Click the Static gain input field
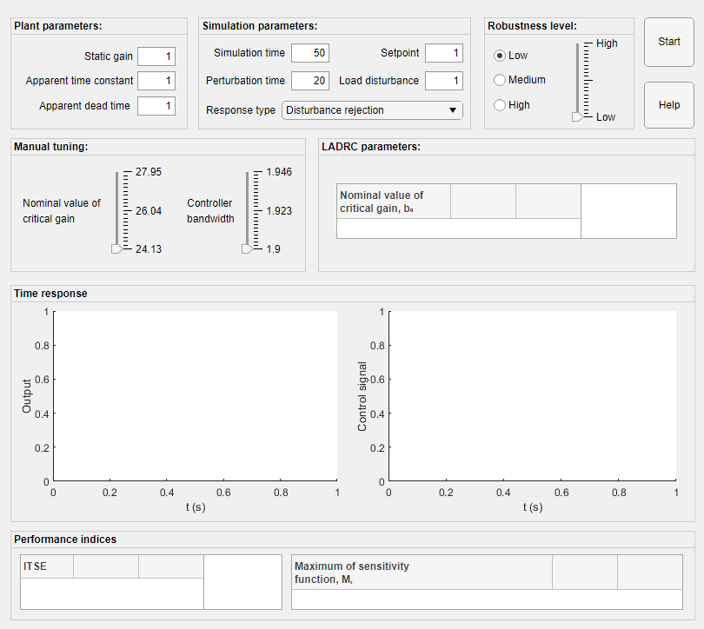704x629 pixels. click(156, 56)
